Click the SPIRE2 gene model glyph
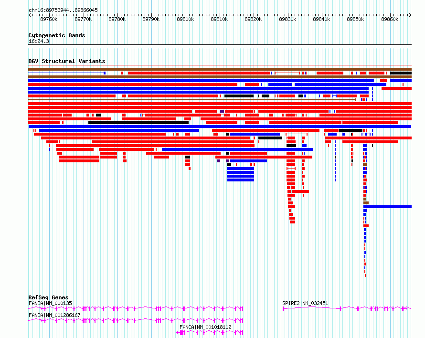425x338 pixels. click(347, 308)
